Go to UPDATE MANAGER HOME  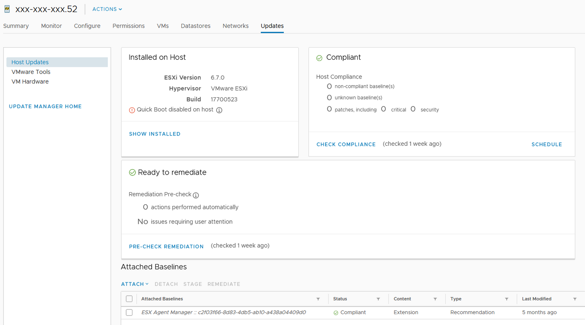(45, 107)
